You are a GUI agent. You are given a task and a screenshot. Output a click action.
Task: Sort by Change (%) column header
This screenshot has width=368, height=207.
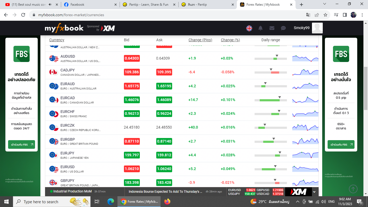click(x=230, y=40)
